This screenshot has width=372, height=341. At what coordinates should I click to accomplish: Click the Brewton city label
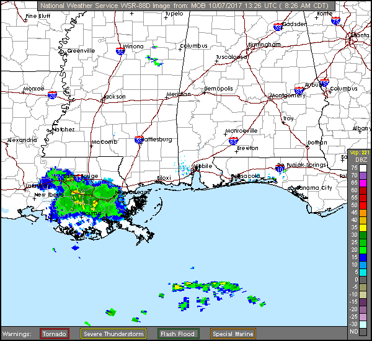pyautogui.click(x=247, y=148)
